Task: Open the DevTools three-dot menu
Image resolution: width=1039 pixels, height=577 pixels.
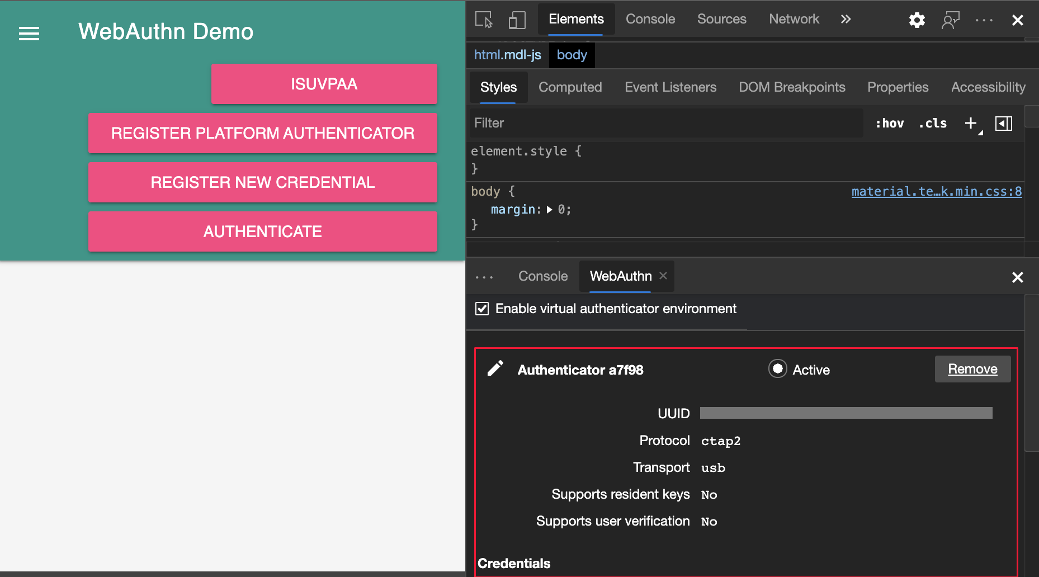Action: [x=983, y=20]
